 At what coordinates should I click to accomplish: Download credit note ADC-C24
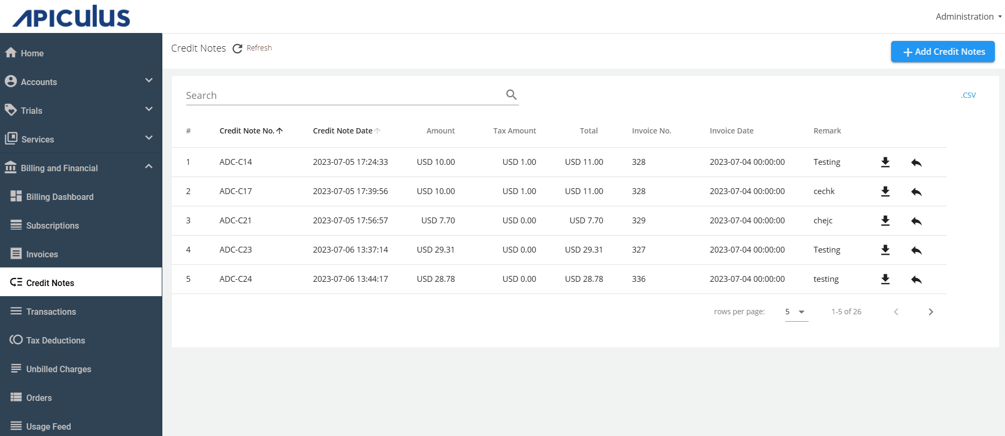(885, 279)
